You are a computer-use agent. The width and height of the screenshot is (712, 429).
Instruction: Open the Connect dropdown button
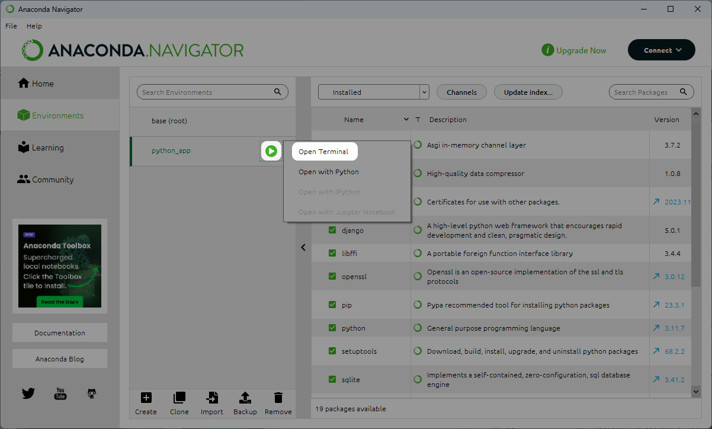(661, 50)
